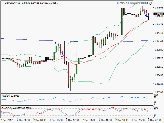Click the topmost blue arrow at the last candle

(149, 13)
